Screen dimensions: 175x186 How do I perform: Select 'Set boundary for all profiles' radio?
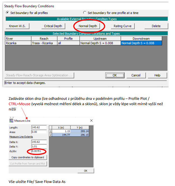tap(8, 13)
